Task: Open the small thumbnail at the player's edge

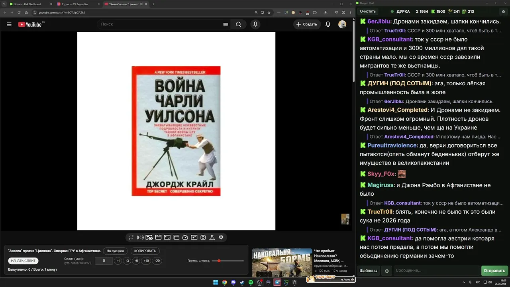Action: tap(345, 219)
